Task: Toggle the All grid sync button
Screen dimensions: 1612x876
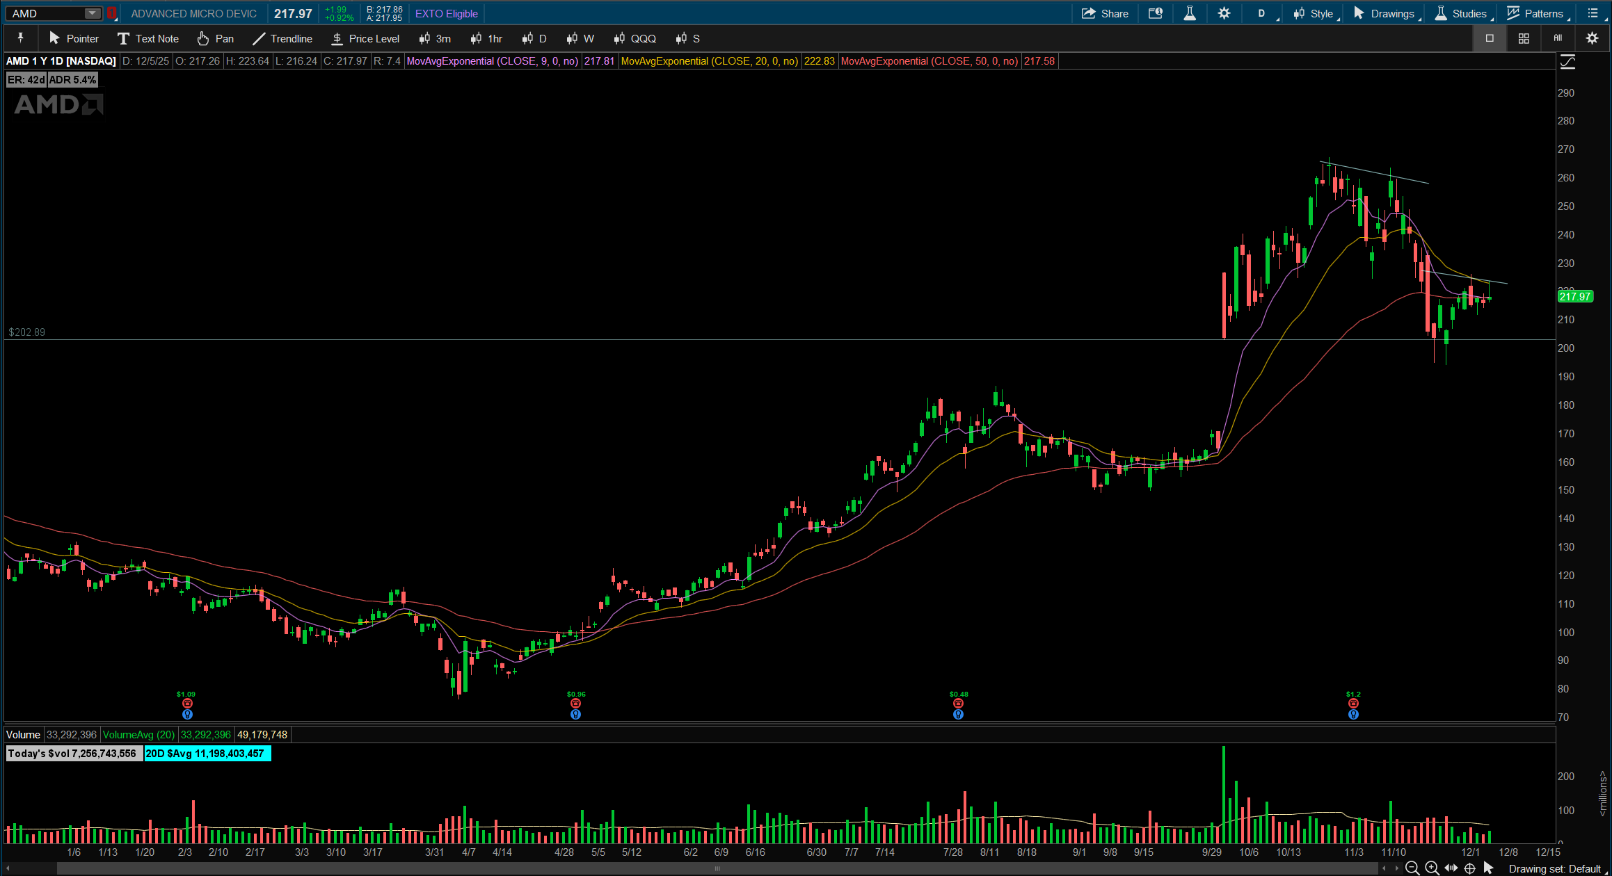Action: pyautogui.click(x=1558, y=38)
